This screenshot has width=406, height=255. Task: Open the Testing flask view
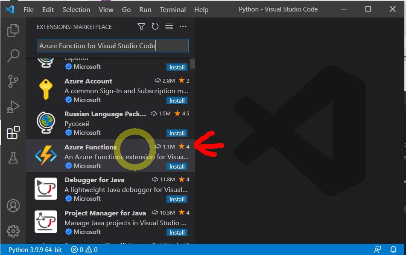13,158
